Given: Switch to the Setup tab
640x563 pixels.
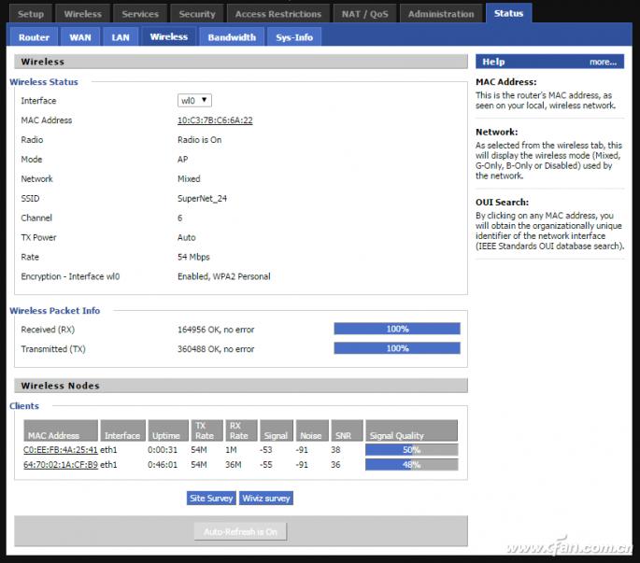Looking at the screenshot, I should point(31,14).
